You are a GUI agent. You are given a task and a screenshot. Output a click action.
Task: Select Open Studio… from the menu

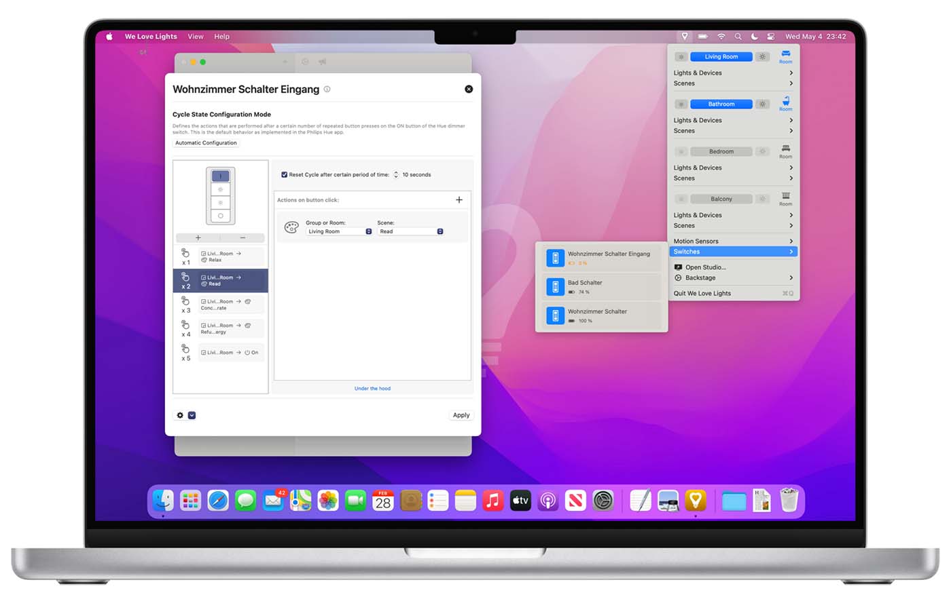(705, 267)
